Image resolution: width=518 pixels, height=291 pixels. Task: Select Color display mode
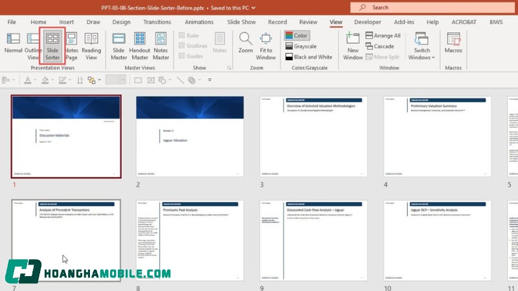[x=297, y=36]
